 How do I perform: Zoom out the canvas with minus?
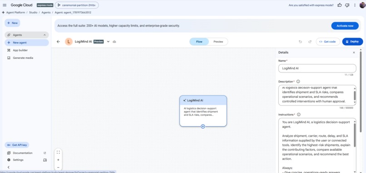[58, 168]
